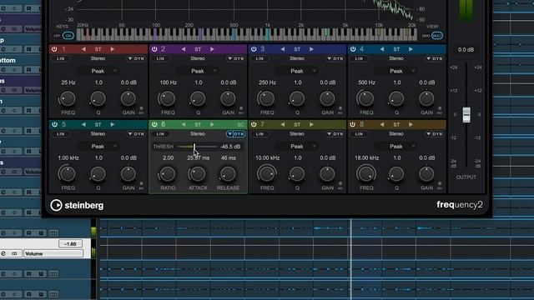Viewport: 534px width, 300px height.
Task: Toggle LIN linear phase on band 1
Action: coord(61,58)
